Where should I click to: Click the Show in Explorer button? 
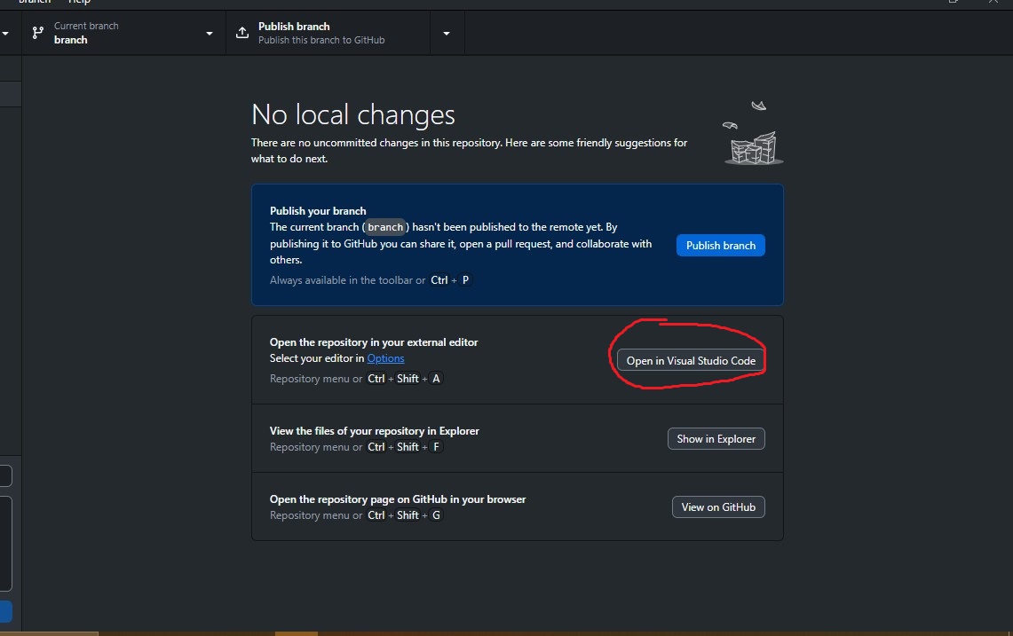point(716,438)
